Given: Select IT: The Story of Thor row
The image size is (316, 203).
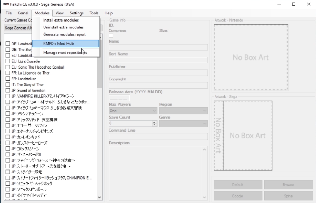Looking at the screenshot, I should pyautogui.click(x=27, y=85).
